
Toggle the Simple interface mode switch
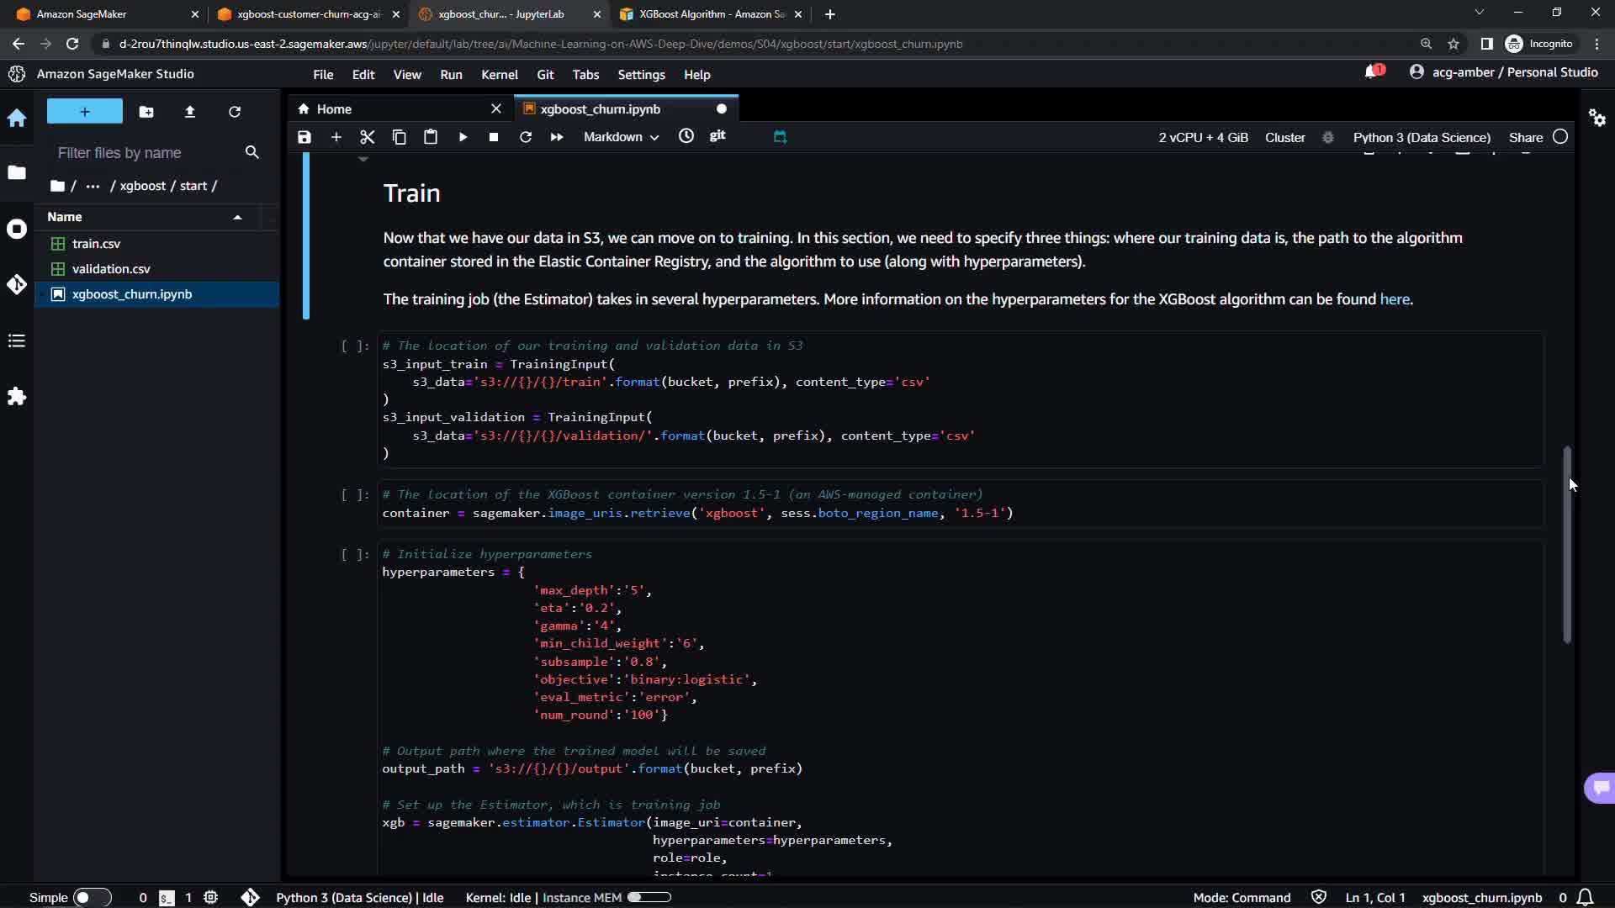(92, 897)
